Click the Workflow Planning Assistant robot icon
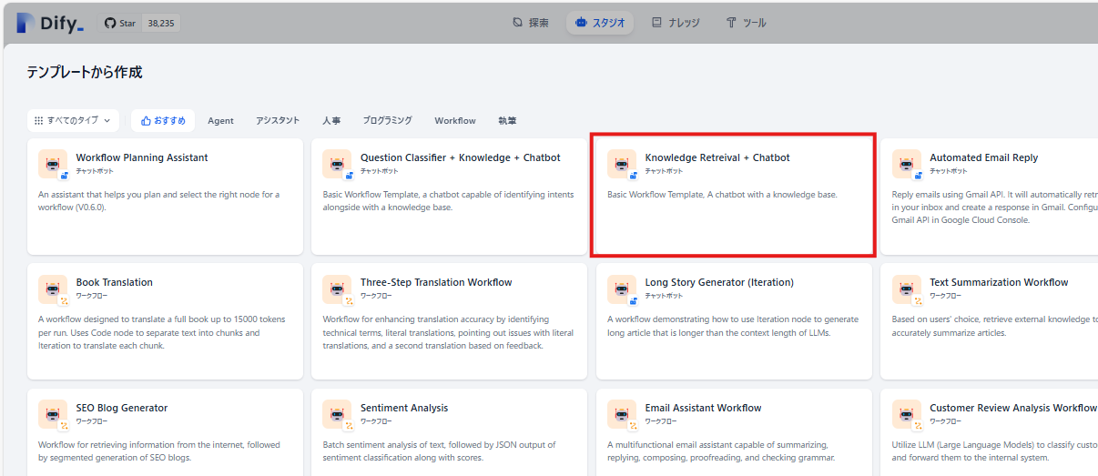Viewport: 1098px width, 476px height. point(53,164)
